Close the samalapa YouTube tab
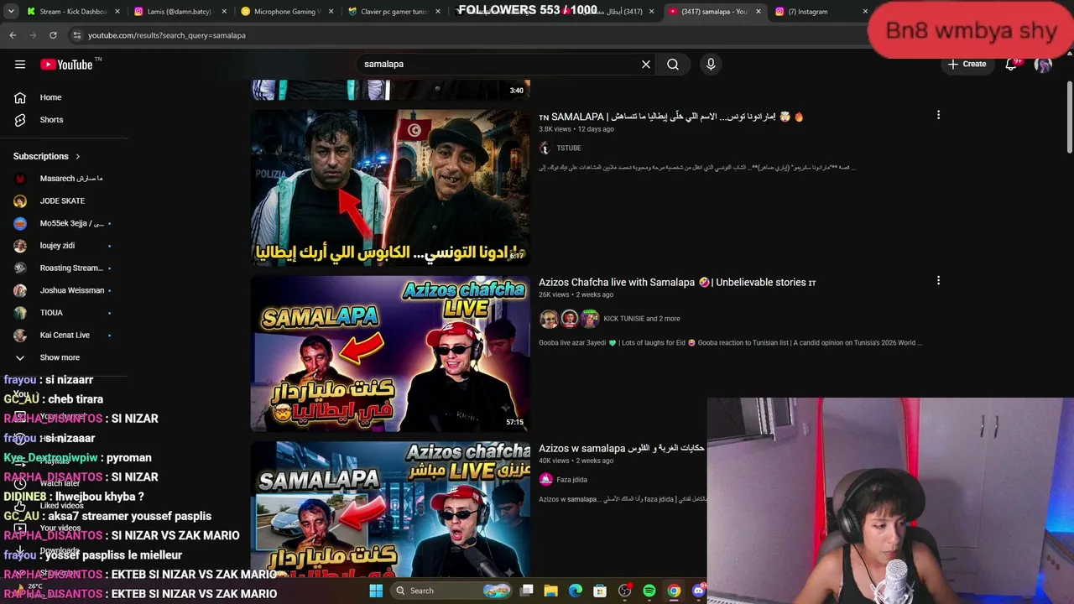Viewport: 1074px width, 604px height. (x=759, y=12)
